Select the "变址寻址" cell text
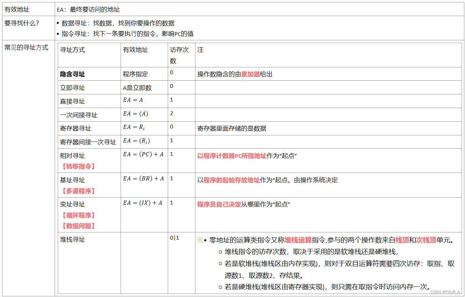The image size is (465, 297). pyautogui.click(x=72, y=204)
